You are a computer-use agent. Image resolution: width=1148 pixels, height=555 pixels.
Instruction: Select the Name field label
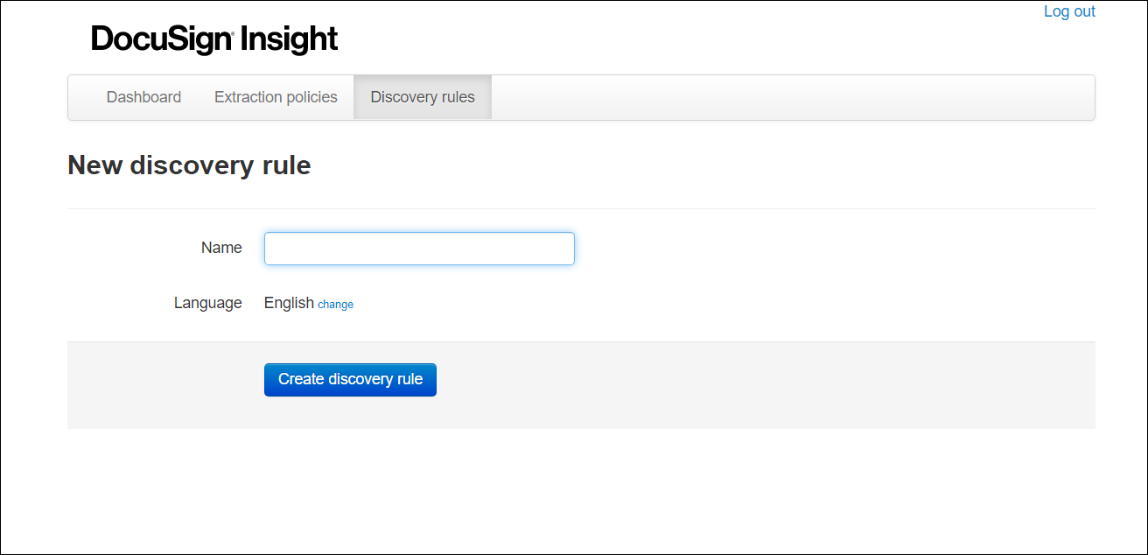tap(220, 248)
